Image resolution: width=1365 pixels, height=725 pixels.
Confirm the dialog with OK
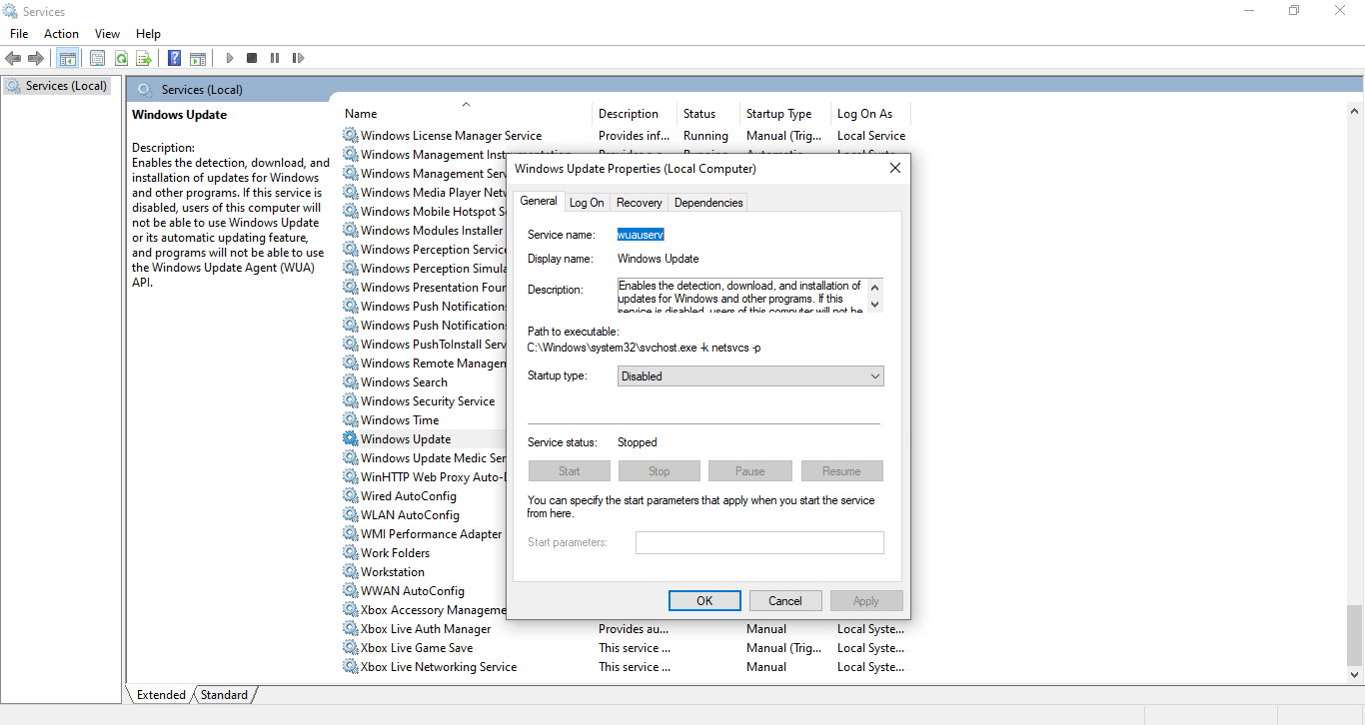pyautogui.click(x=704, y=600)
